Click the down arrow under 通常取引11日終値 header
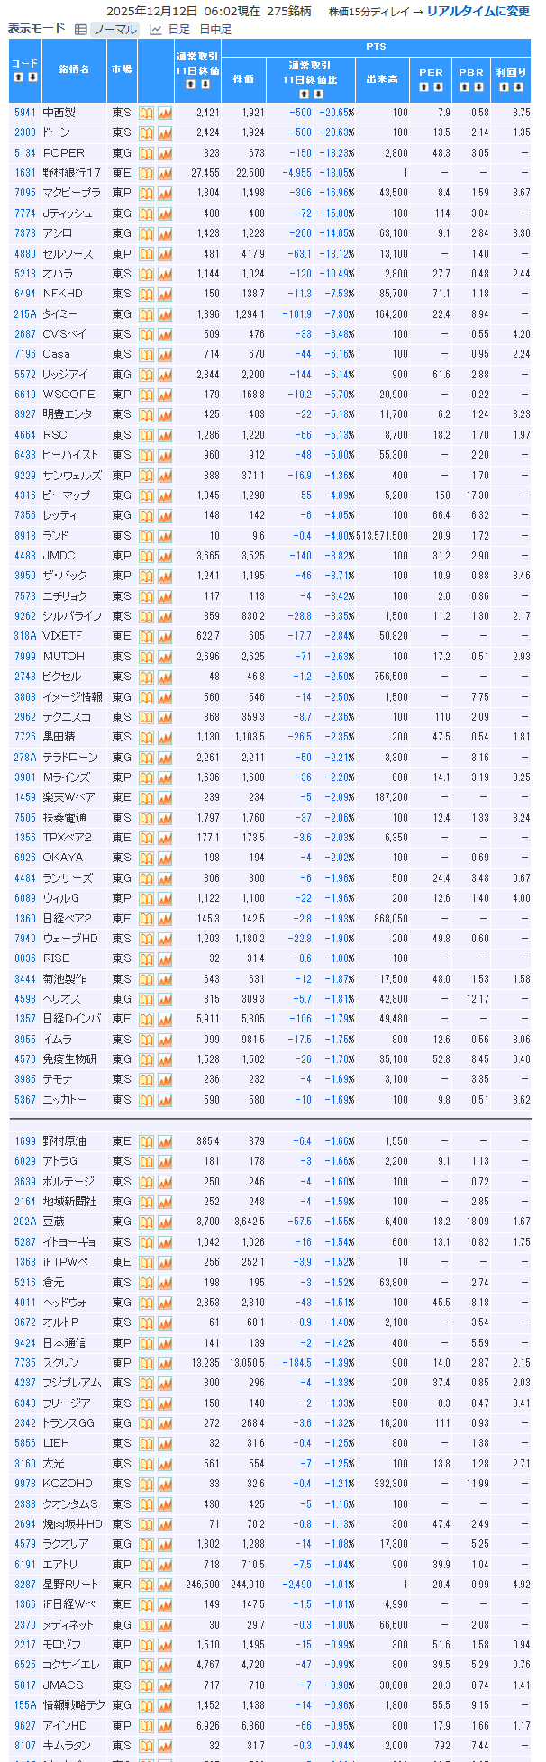The image size is (546, 1762). click(x=205, y=85)
